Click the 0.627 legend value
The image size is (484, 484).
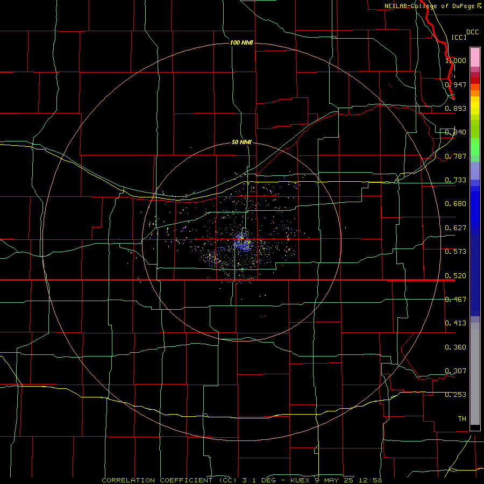(455, 228)
